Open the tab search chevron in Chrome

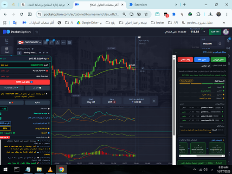(5, 5)
